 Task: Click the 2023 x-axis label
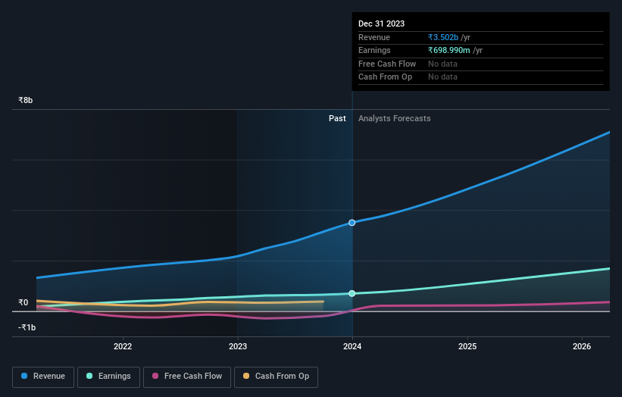[x=238, y=346]
